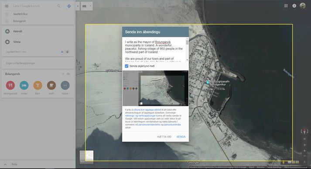
Task: Open the keyboard input tools button
Action: 84,6
